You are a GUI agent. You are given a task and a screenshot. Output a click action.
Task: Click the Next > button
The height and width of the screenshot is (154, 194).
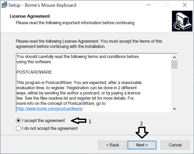(142, 145)
